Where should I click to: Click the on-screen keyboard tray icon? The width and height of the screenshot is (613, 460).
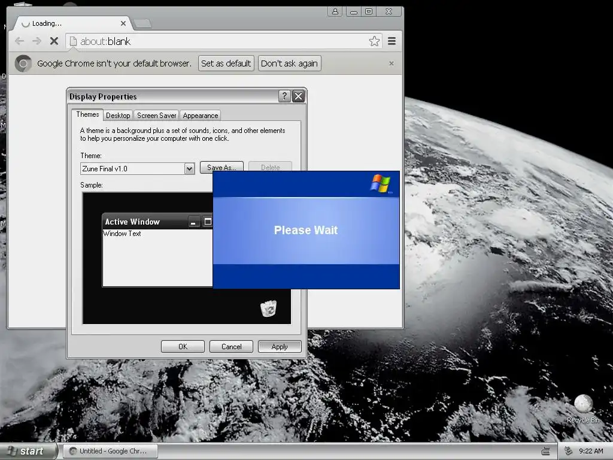(x=546, y=452)
